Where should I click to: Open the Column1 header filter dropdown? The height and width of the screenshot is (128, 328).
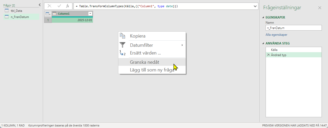coord(90,14)
